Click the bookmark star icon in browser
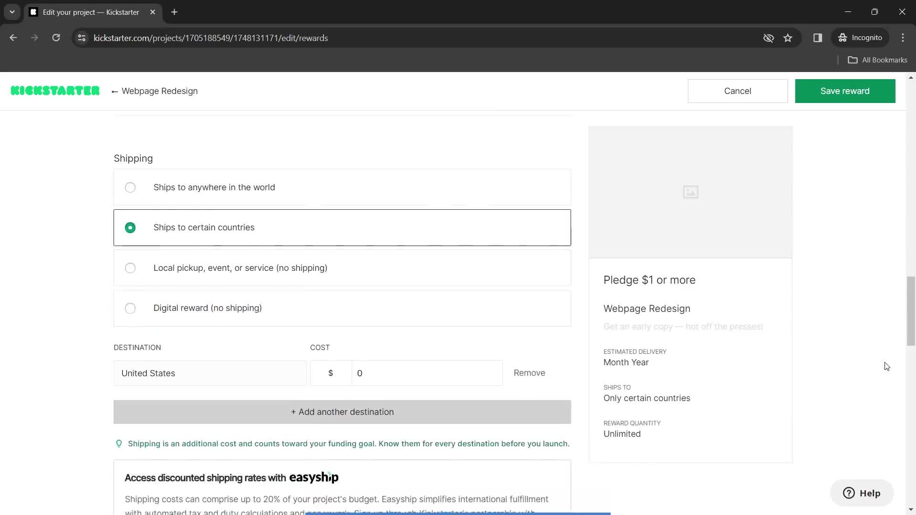 (788, 38)
